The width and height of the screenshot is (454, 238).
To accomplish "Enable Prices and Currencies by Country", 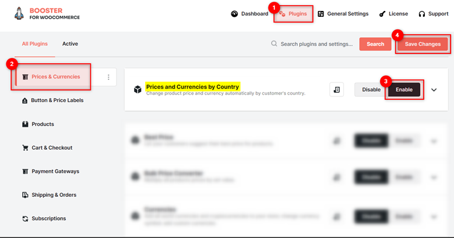I will point(404,90).
